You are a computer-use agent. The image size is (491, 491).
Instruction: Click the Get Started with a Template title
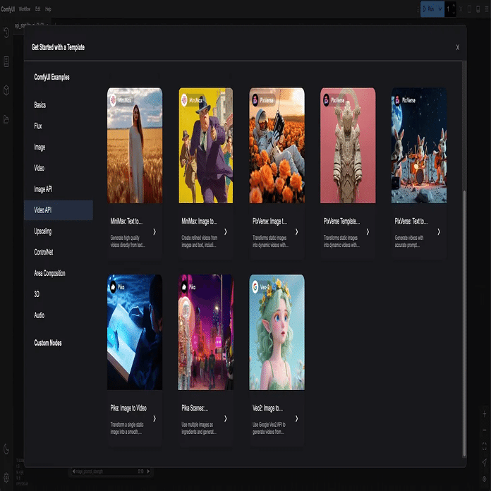[58, 47]
